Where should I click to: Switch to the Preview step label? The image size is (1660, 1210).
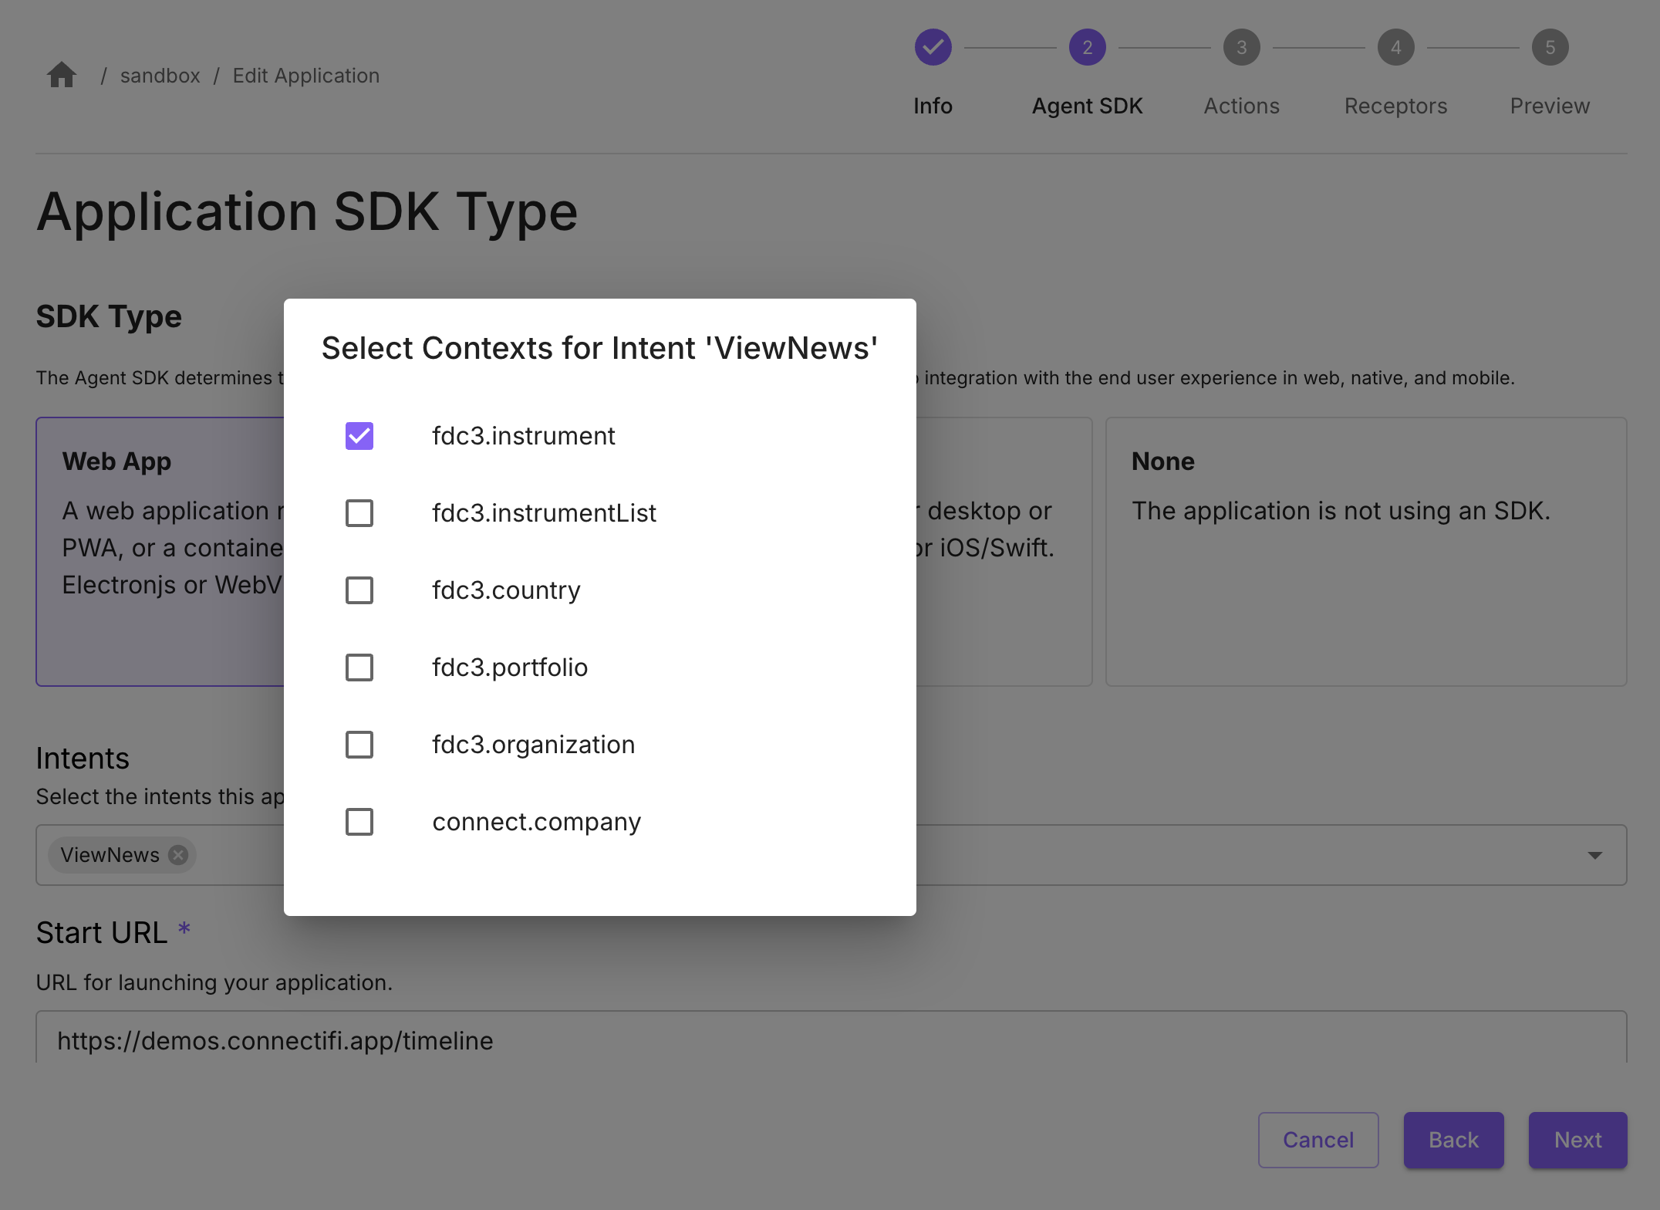1550,106
